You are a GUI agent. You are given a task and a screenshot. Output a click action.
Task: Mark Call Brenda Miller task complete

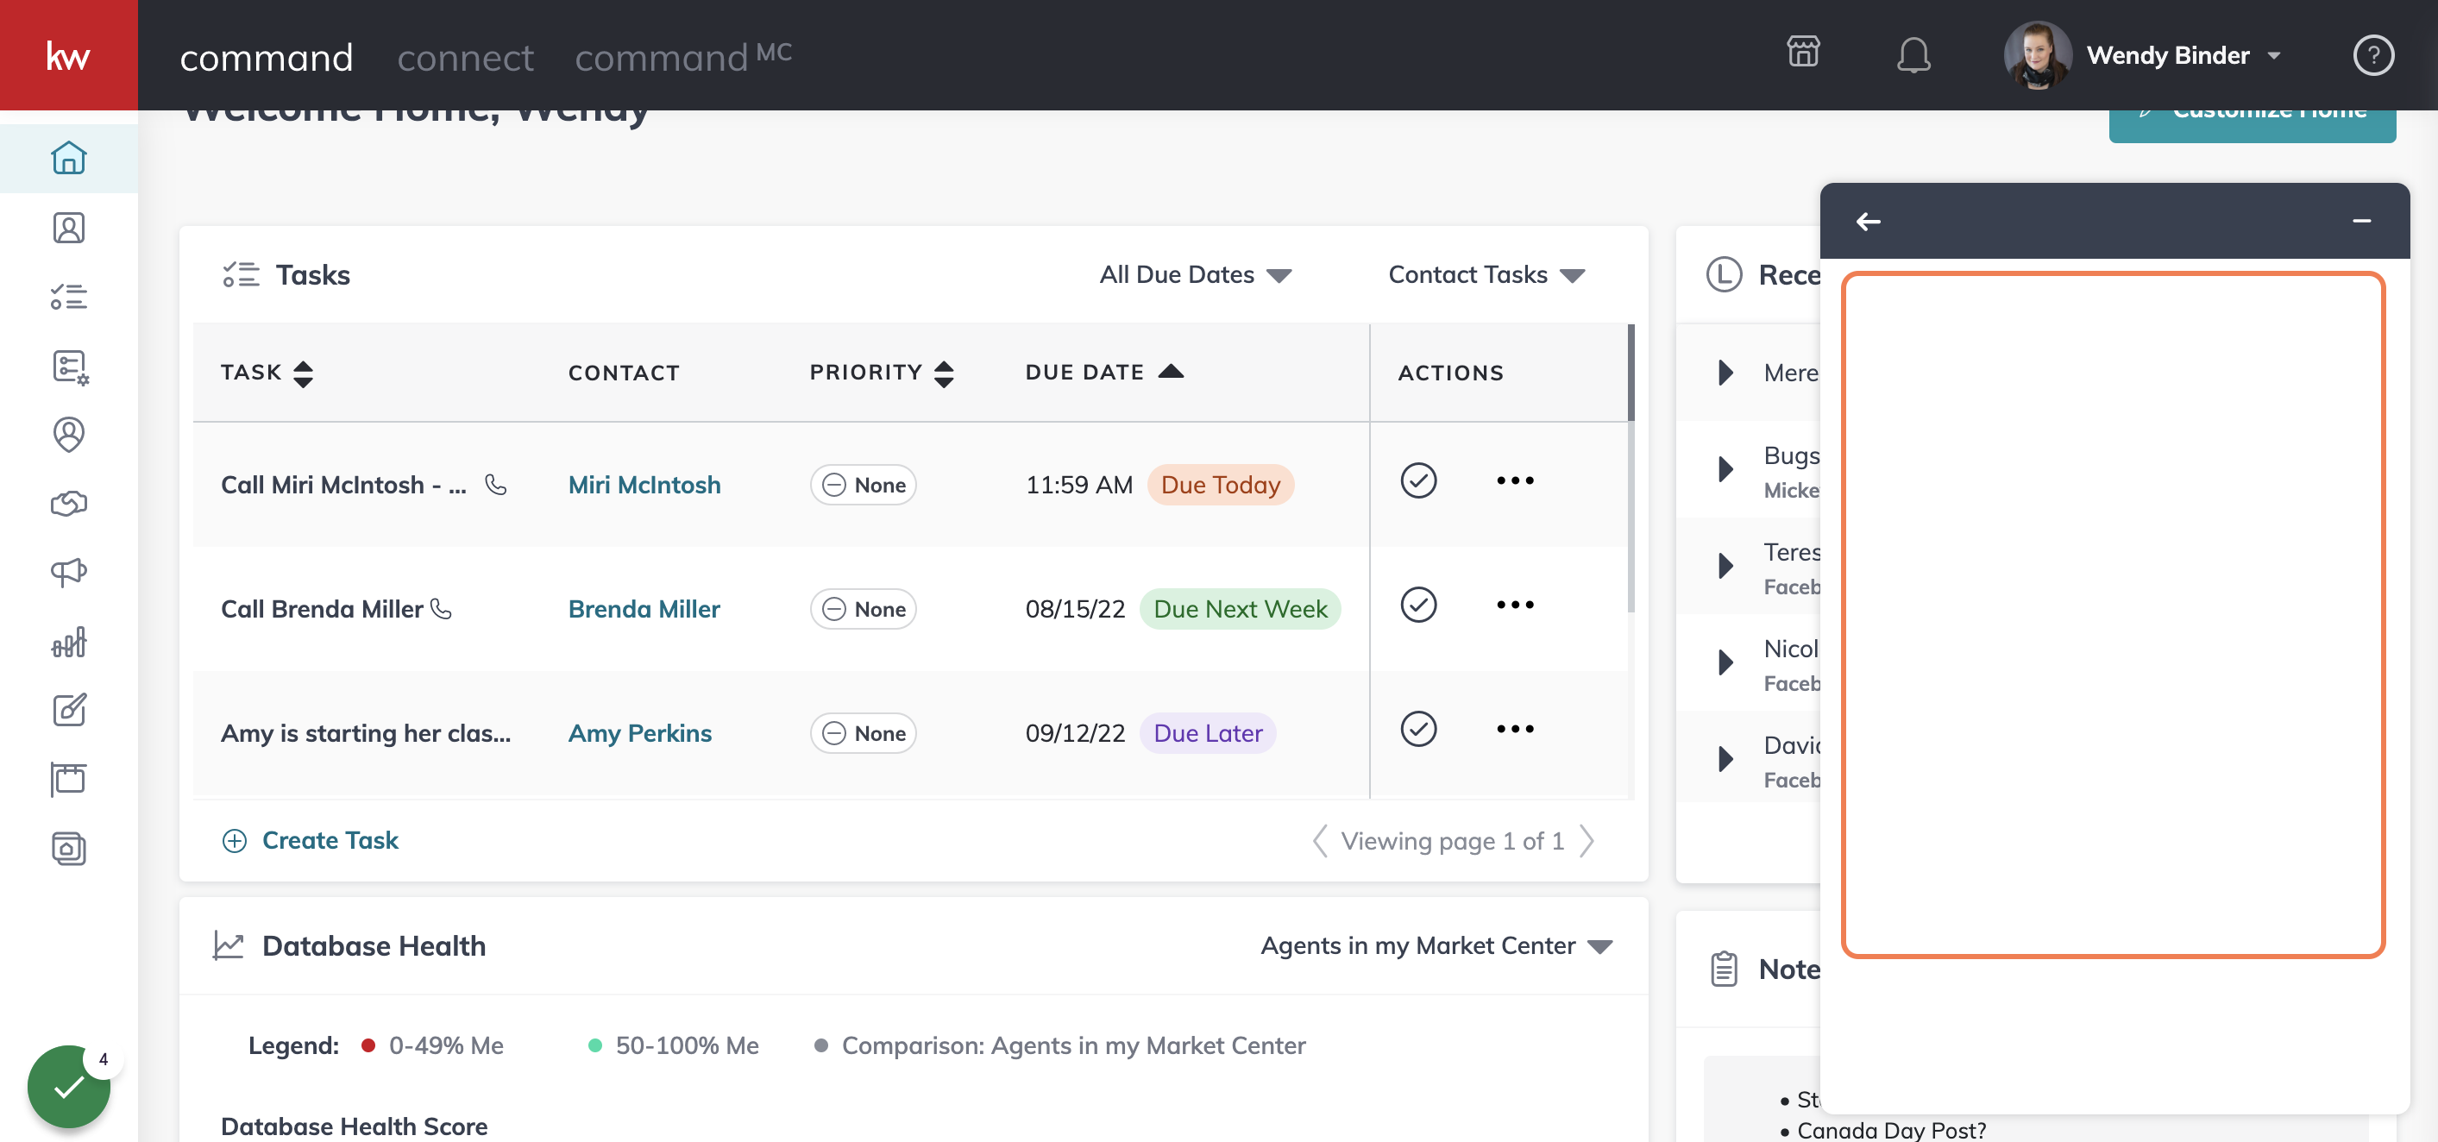[x=1417, y=605]
